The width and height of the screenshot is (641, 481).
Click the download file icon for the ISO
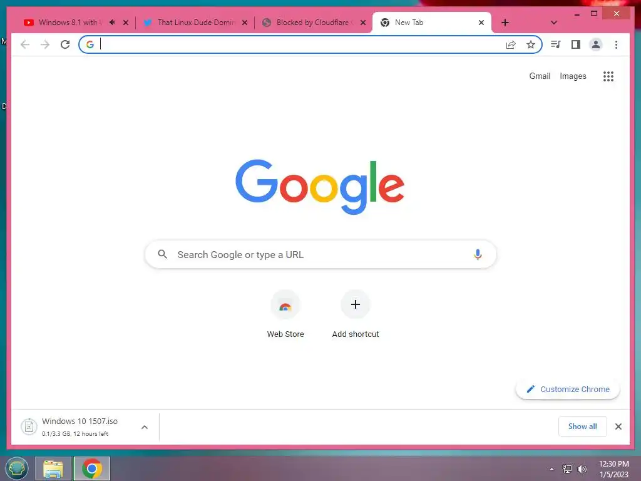pos(29,427)
